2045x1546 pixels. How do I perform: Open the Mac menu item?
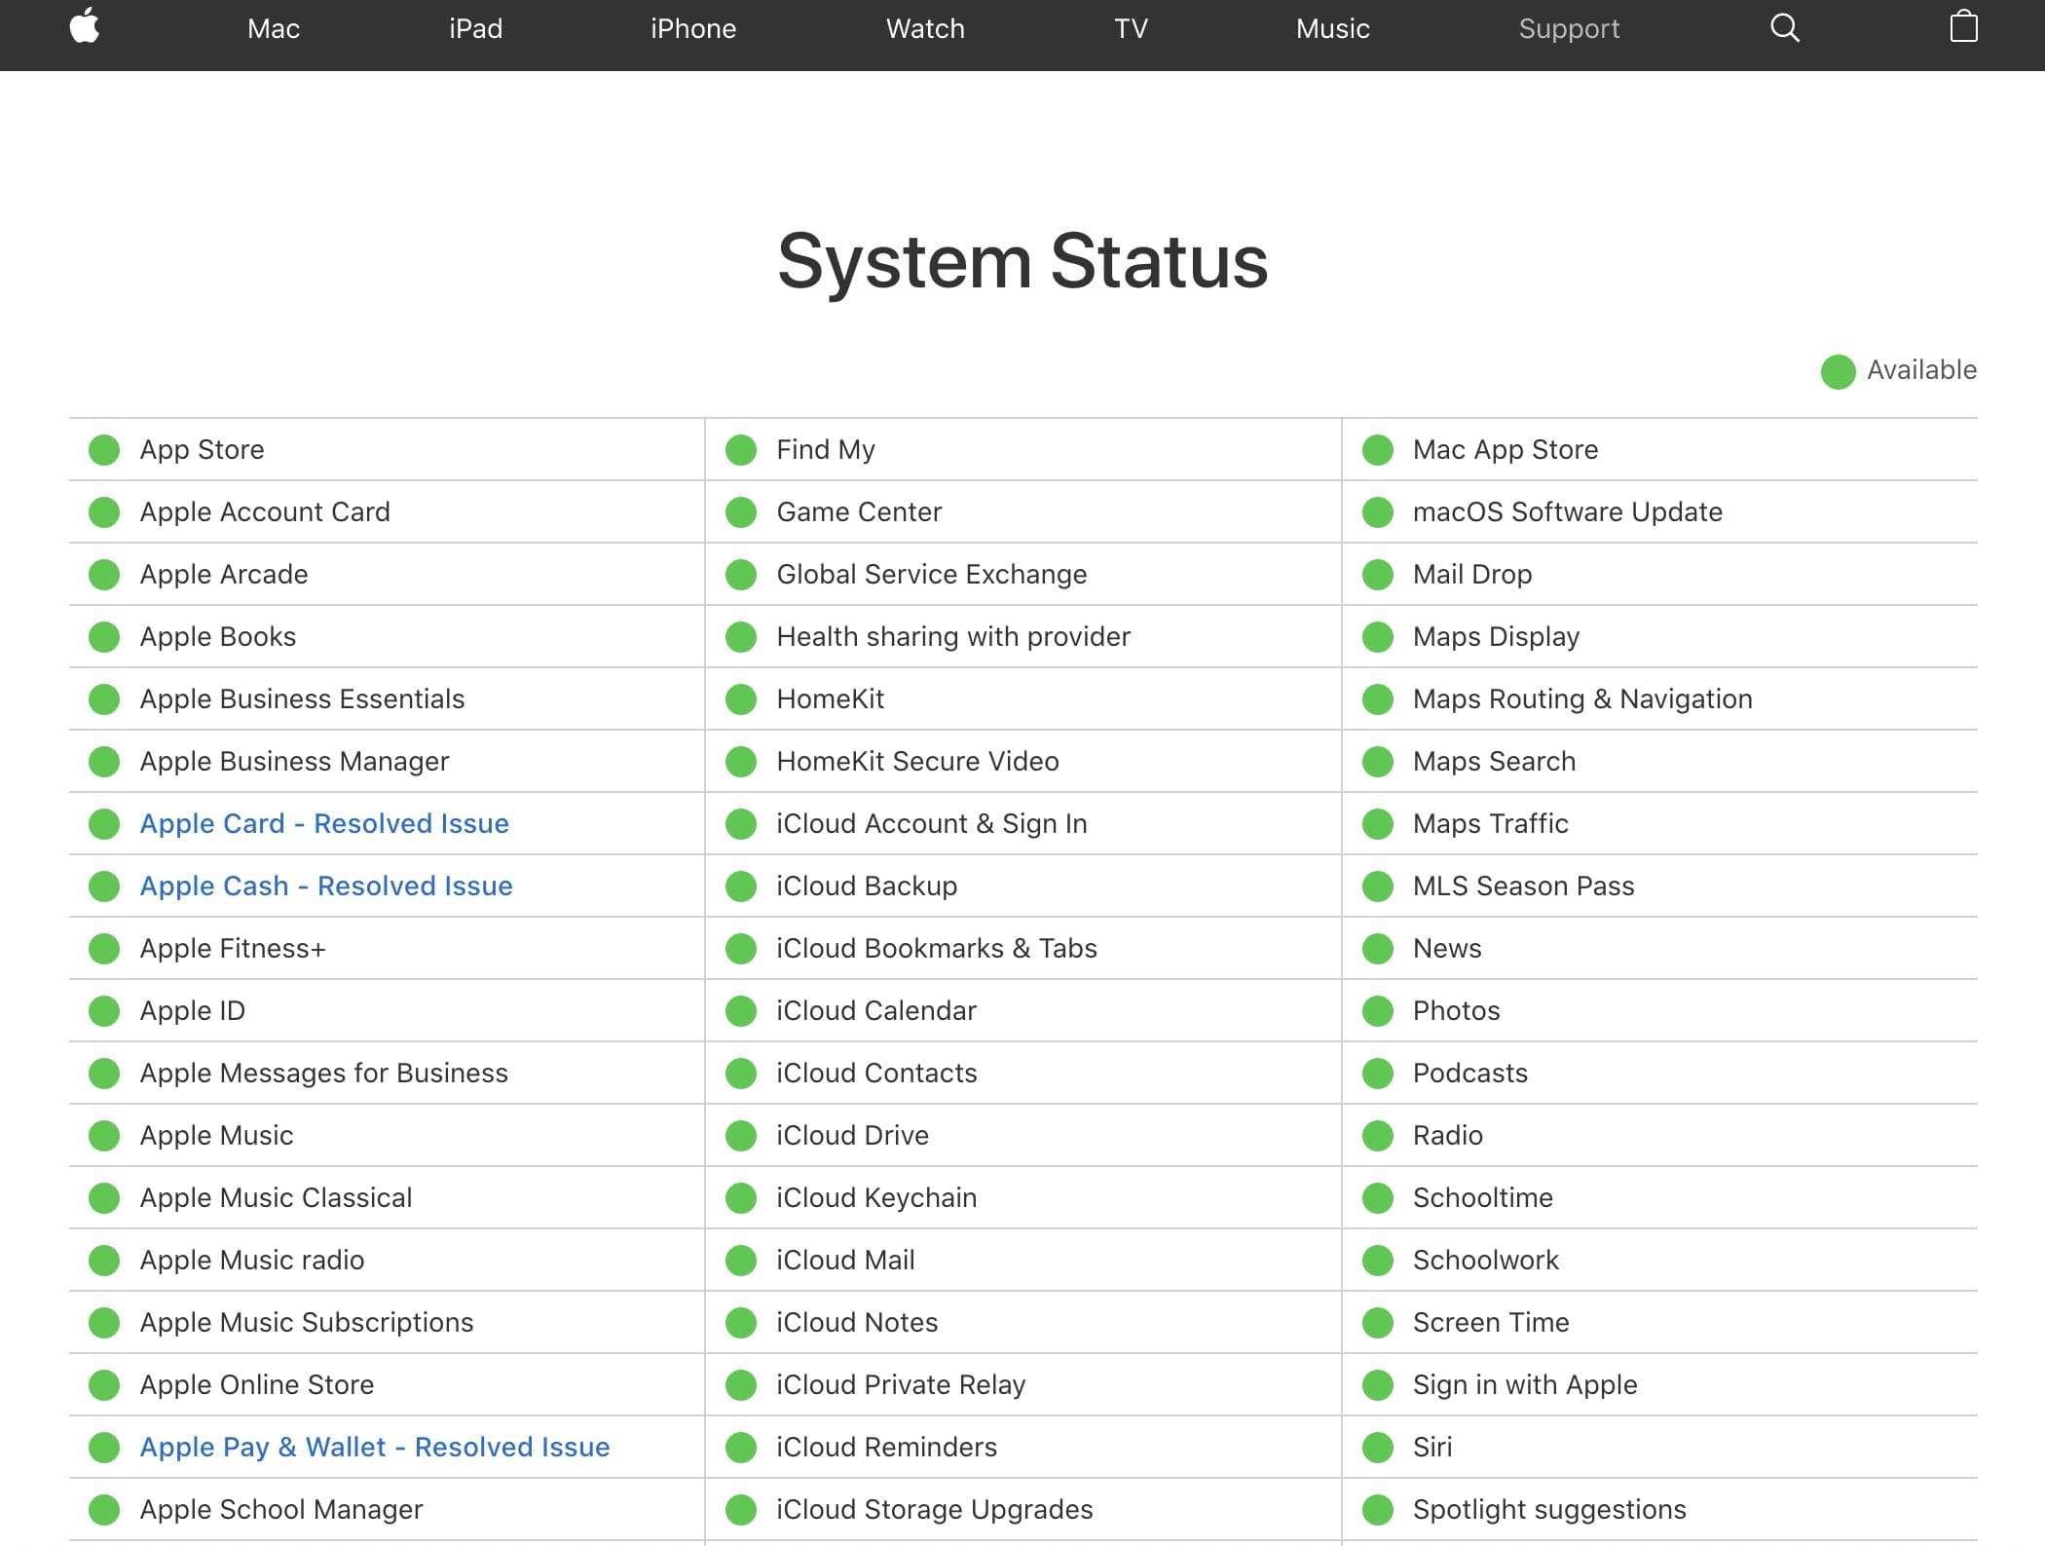coord(273,29)
